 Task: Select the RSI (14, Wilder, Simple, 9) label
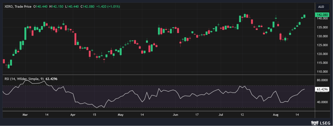pos(24,79)
